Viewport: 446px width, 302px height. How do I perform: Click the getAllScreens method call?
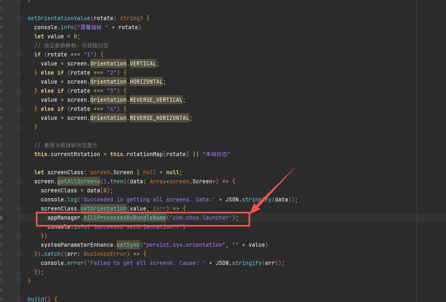click(x=79, y=181)
